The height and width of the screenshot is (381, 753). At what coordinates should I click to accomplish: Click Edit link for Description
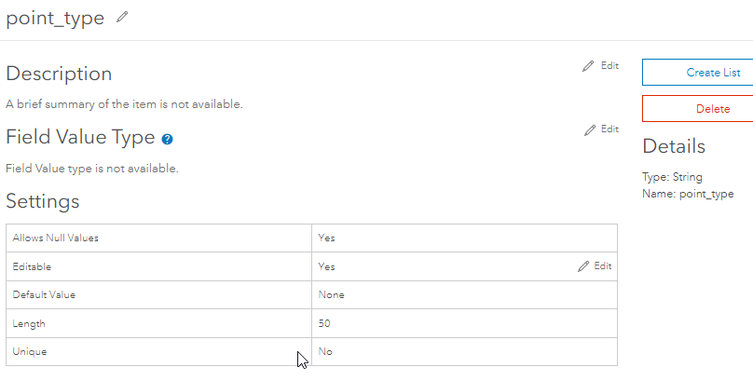[609, 66]
